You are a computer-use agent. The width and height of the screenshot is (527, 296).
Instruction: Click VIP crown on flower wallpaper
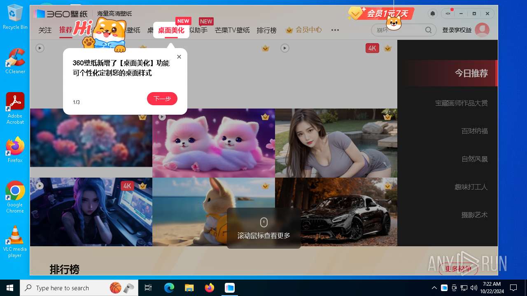click(x=142, y=117)
